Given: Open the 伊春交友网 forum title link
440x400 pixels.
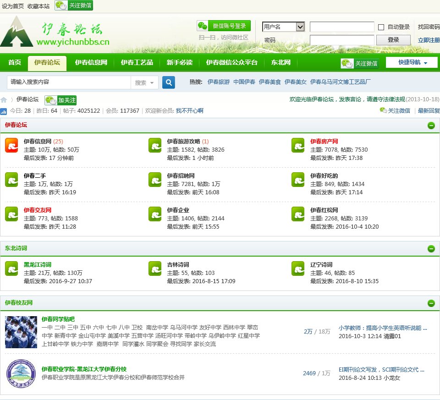Looking at the screenshot, I should [x=37, y=210].
